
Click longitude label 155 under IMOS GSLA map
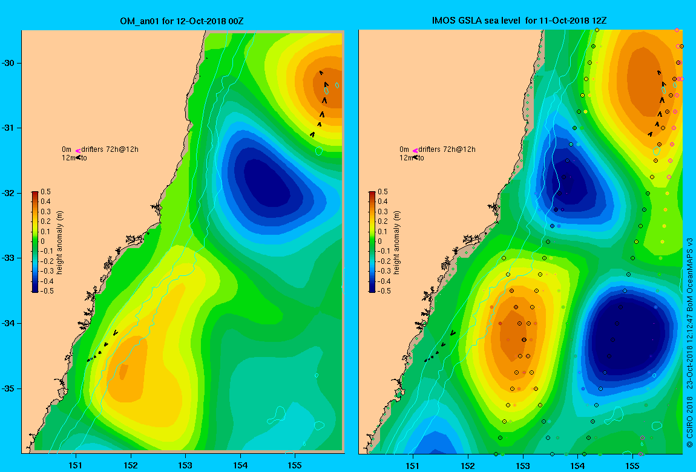[x=632, y=465]
